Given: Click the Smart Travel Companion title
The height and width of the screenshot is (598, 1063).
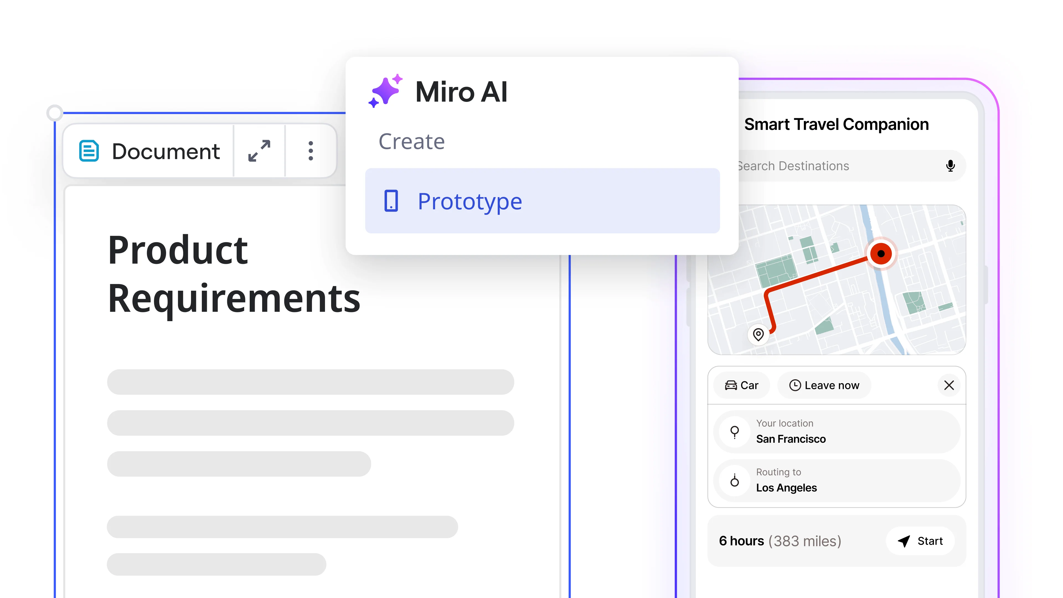Looking at the screenshot, I should [x=837, y=124].
